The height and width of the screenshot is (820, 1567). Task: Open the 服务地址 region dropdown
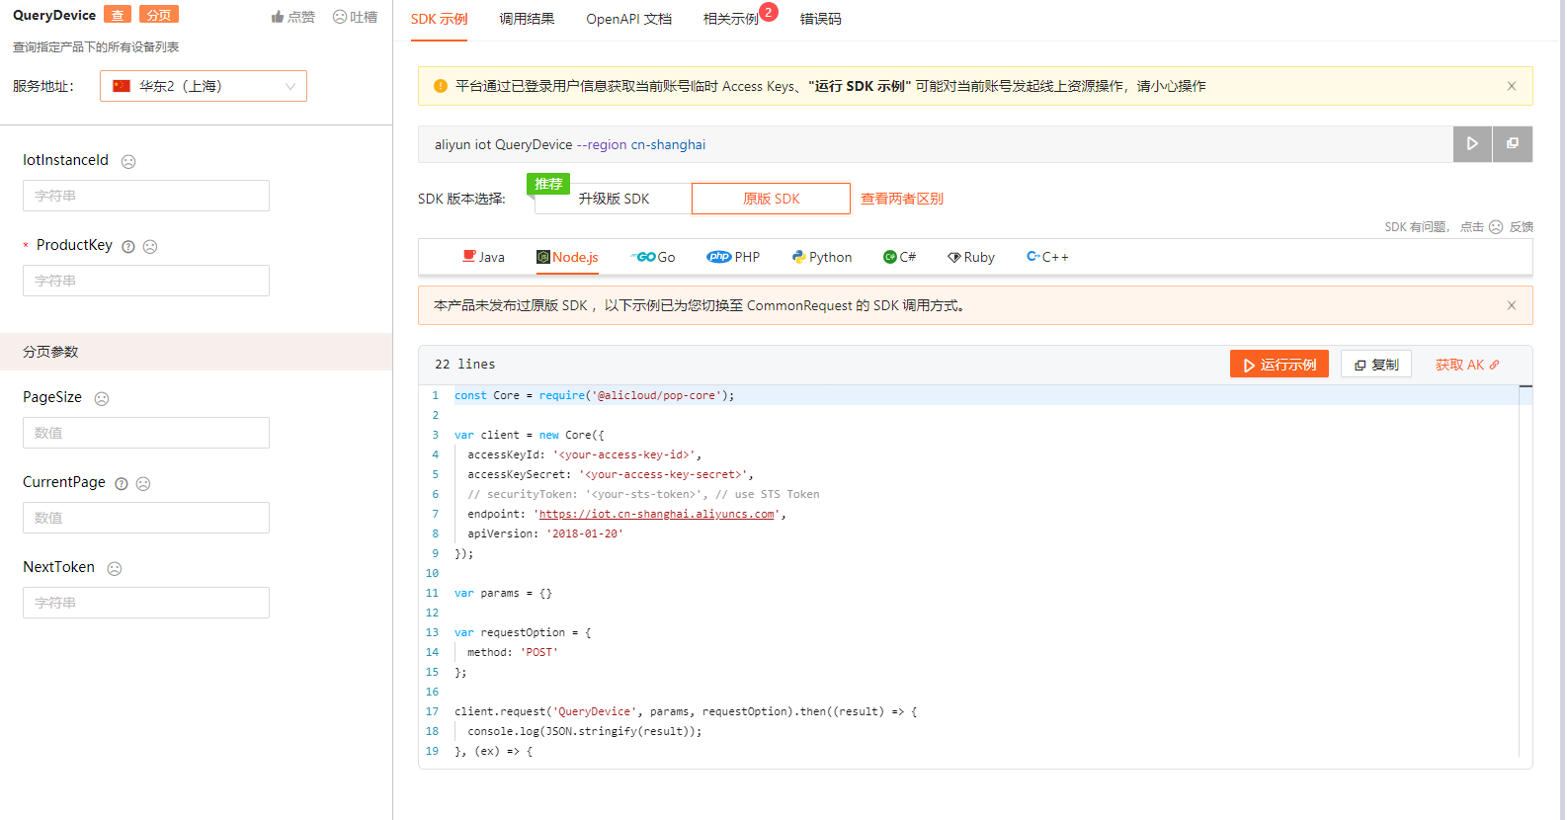click(204, 86)
